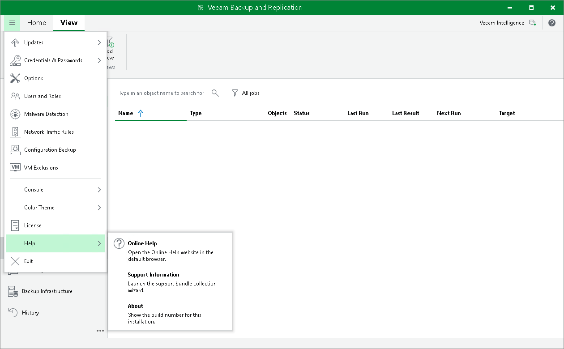564x349 pixels.
Task: Click the search magnifier icon
Action: coord(215,93)
